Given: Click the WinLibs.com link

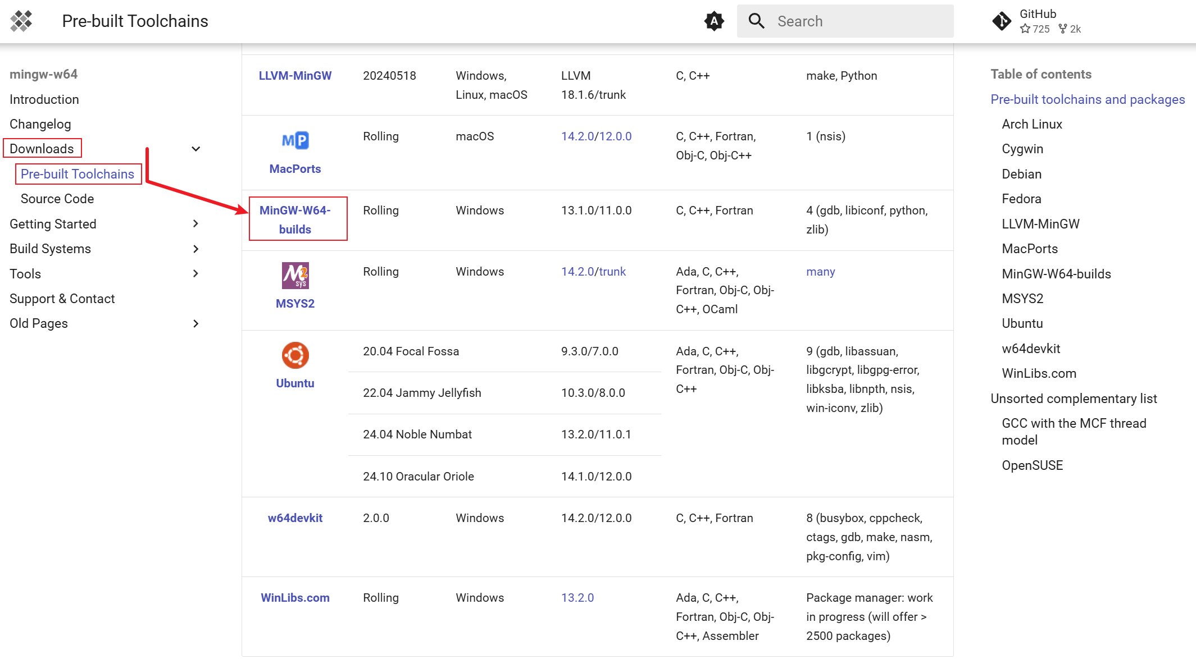Looking at the screenshot, I should coord(295,598).
